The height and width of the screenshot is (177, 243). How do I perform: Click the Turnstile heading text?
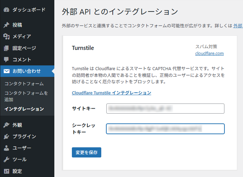click(x=83, y=48)
